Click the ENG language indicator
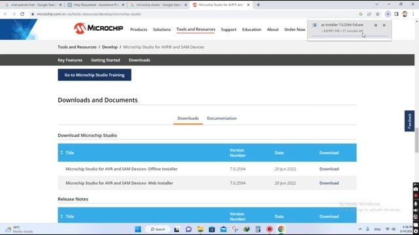Viewport: 419px width, 235px height. point(377,229)
